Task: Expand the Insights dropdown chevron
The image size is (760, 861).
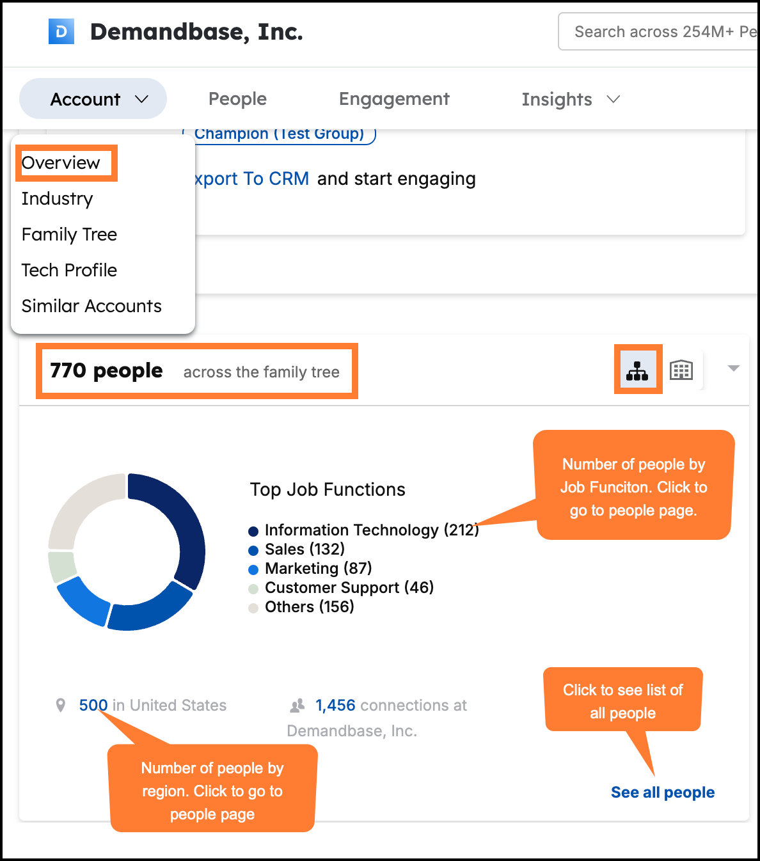Action: [614, 99]
